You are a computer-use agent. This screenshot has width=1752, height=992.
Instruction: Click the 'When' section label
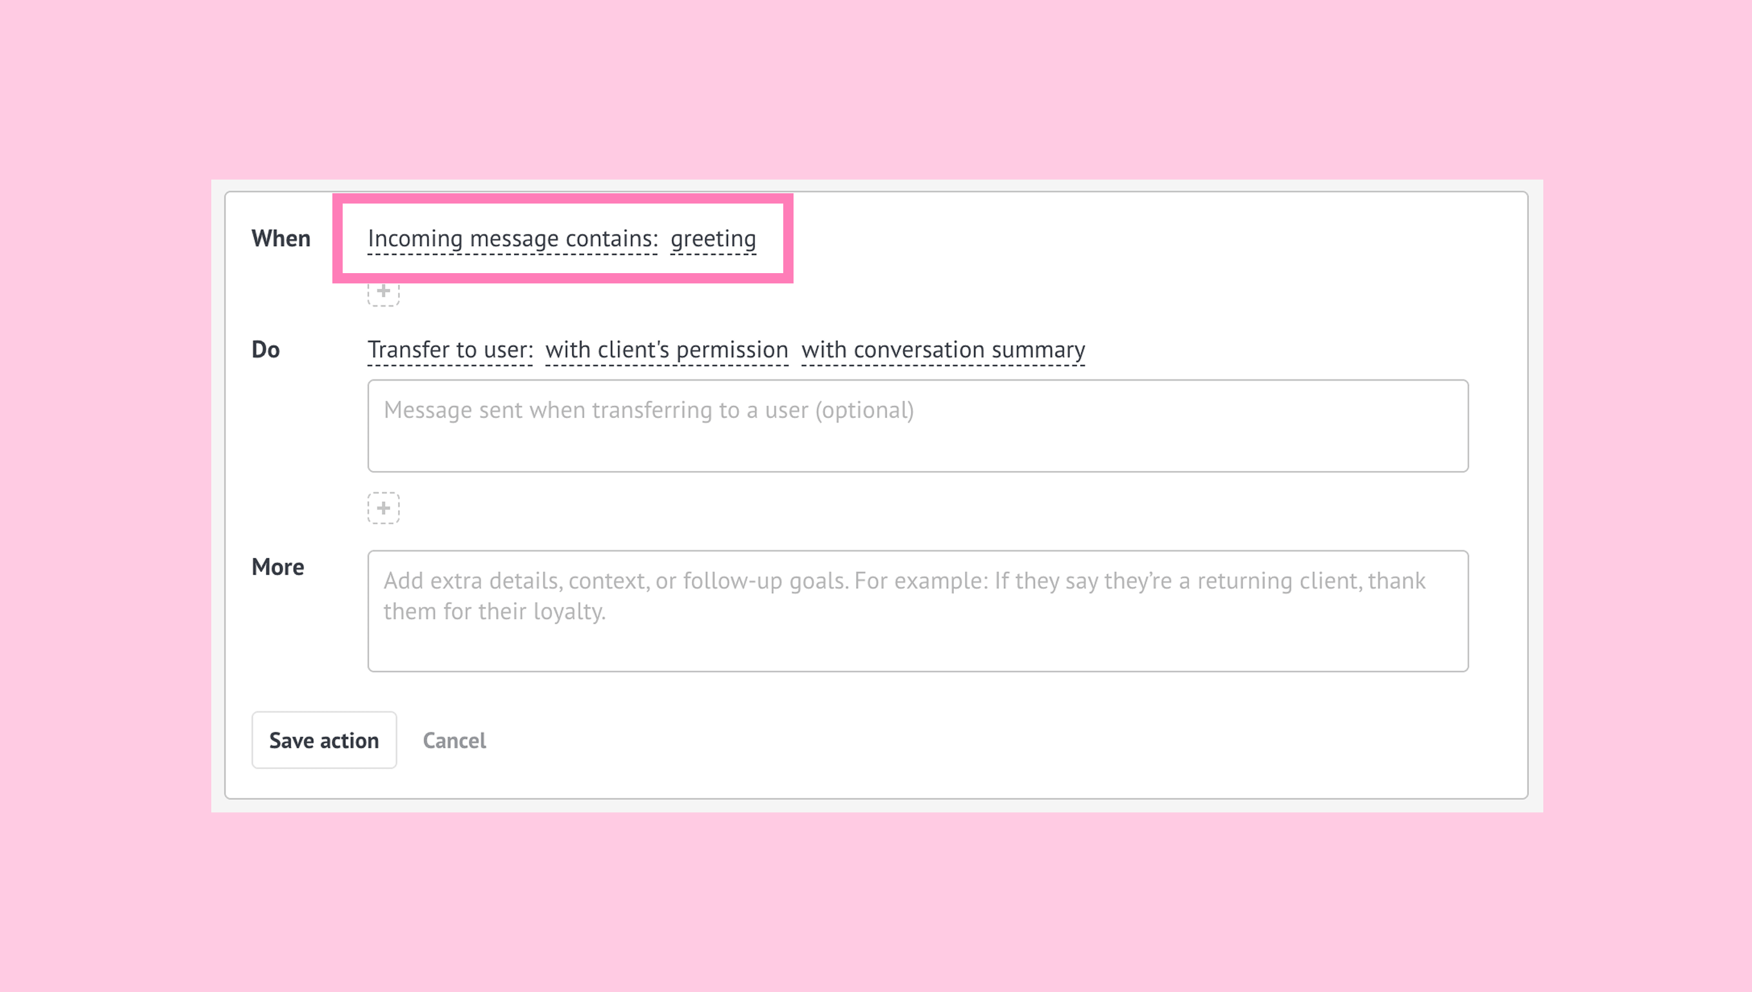point(281,238)
